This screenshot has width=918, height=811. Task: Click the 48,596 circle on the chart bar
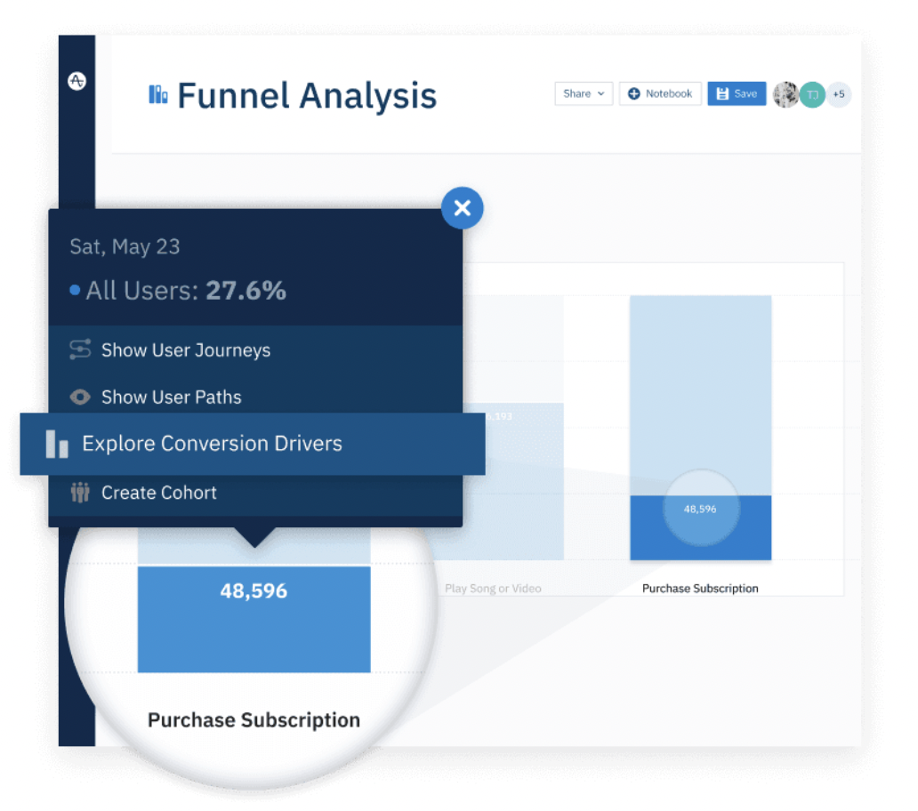pyautogui.click(x=701, y=508)
